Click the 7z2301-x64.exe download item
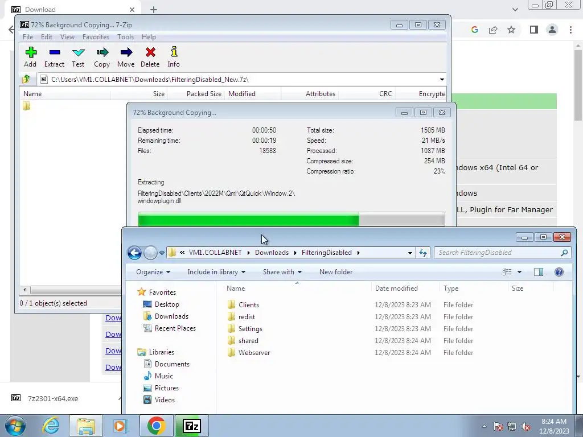Screen dimensions: 583x437 pyautogui.click(x=53, y=399)
